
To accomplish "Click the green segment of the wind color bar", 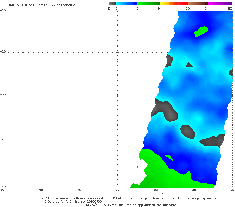I will coord(149,4).
